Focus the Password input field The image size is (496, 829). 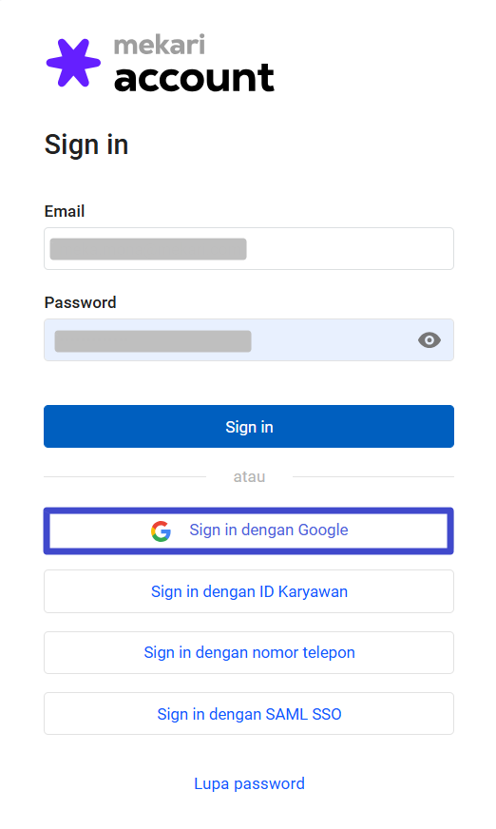249,340
